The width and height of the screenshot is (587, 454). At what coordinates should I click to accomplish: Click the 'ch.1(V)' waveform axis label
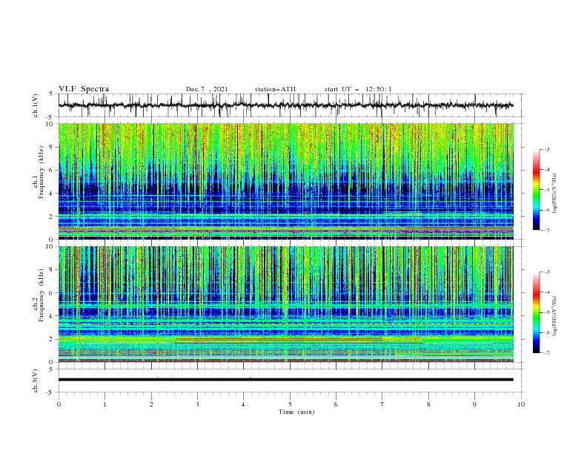coord(36,105)
